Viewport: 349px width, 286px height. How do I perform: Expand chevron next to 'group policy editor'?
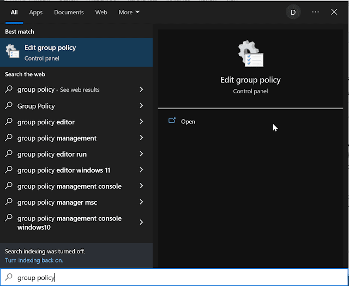pyautogui.click(x=141, y=122)
